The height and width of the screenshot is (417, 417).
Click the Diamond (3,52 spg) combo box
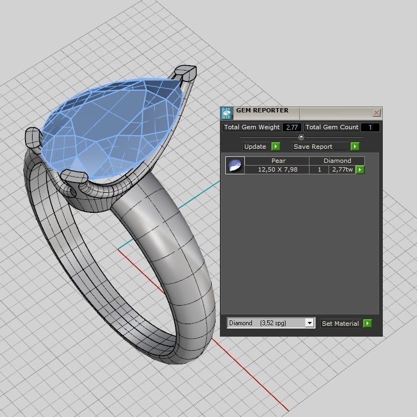pyautogui.click(x=271, y=323)
